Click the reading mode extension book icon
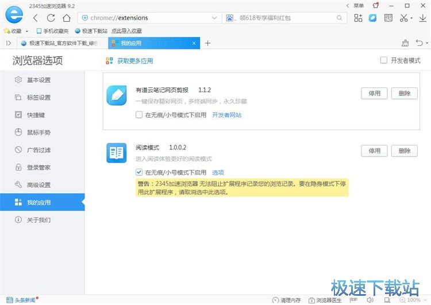431x305 pixels. [x=117, y=153]
